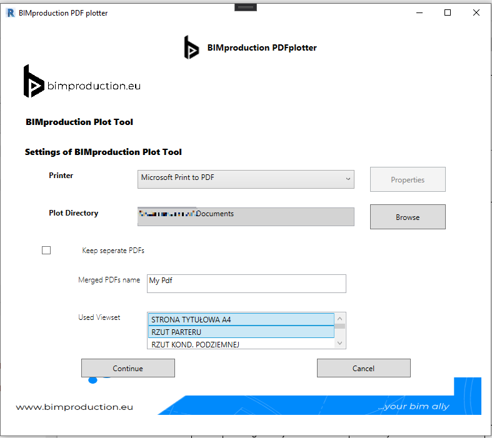
Task: Click the BIMproduction PDFplotter header logo
Action: tap(191, 47)
